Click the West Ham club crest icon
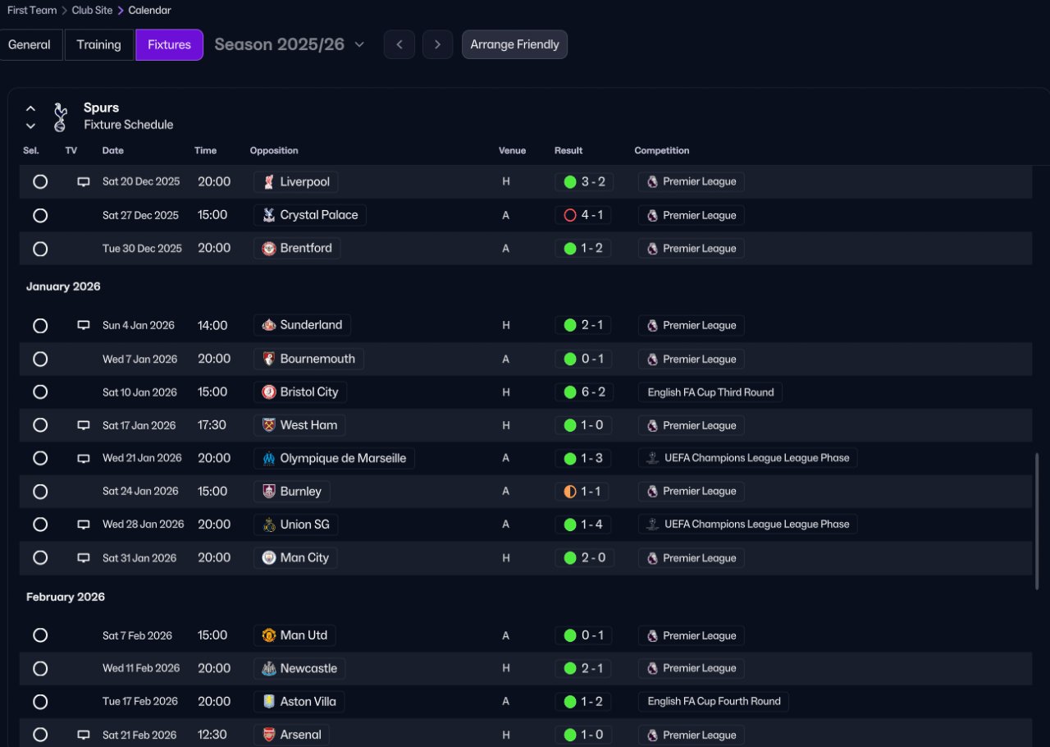This screenshot has width=1050, height=747. [x=268, y=425]
